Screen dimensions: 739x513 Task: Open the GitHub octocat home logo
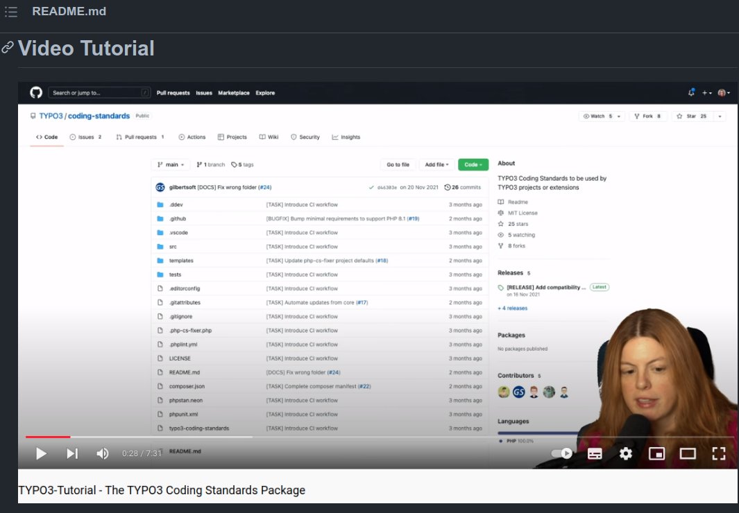click(36, 93)
